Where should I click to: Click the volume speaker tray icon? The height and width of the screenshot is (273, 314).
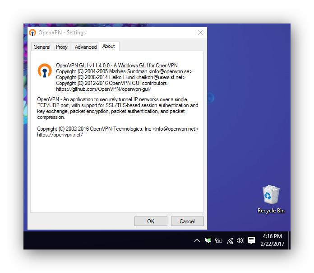pyautogui.click(x=240, y=240)
